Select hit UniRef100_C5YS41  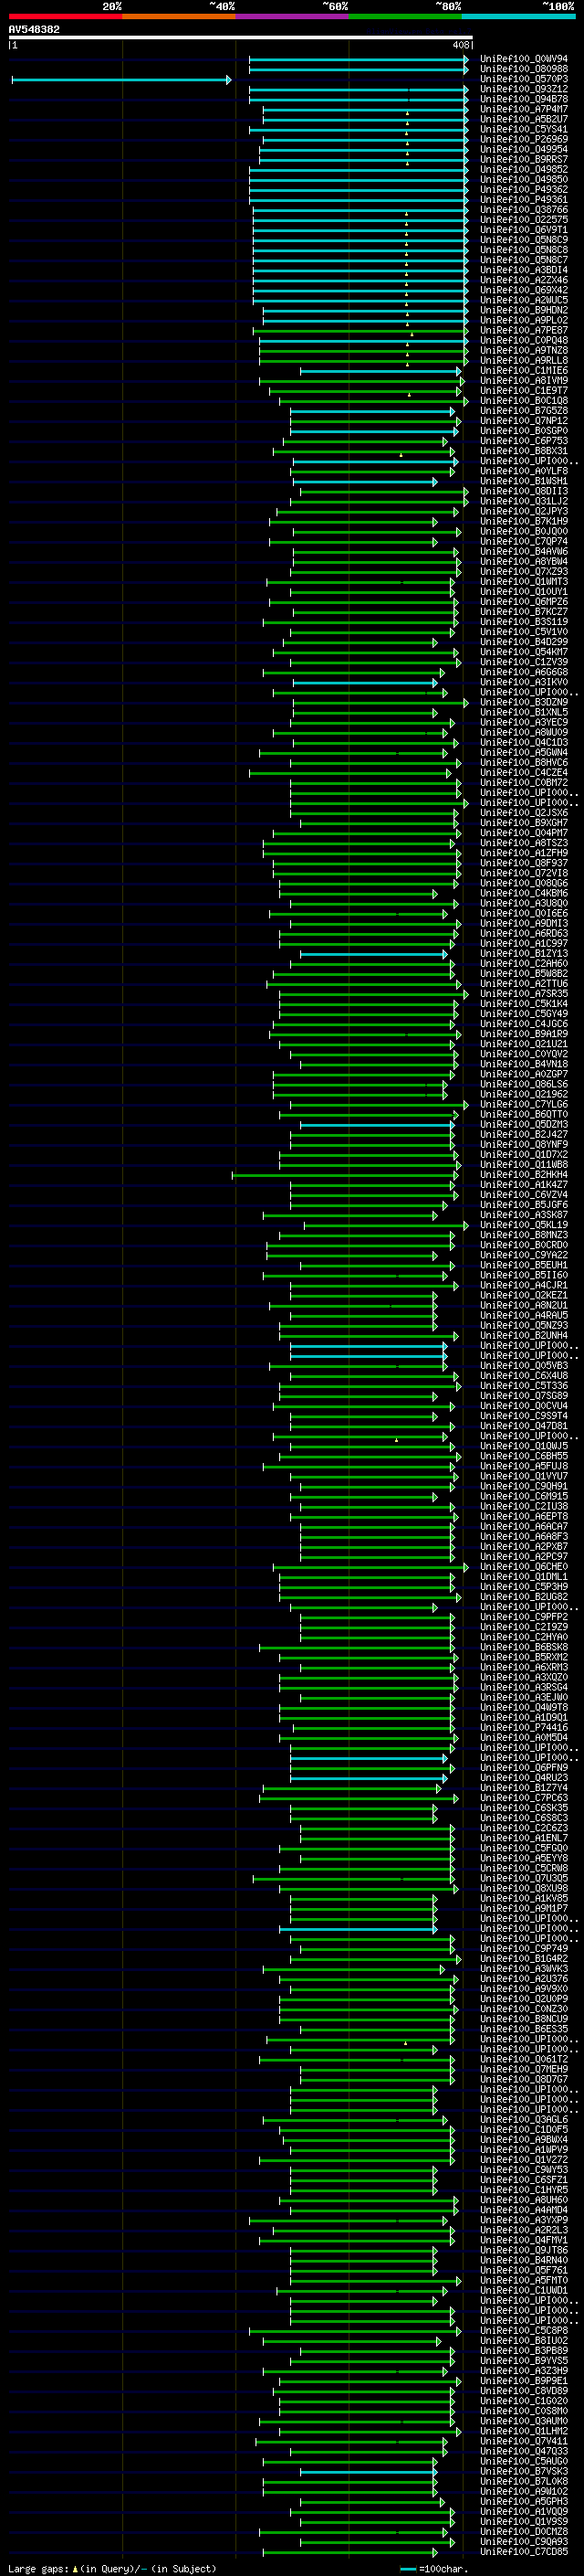point(524,129)
